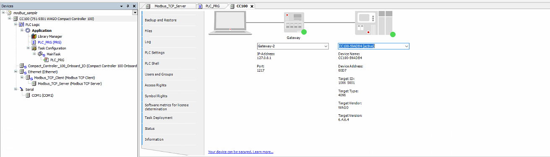550x157 pixels.
Task: Select Library Manager in device tree
Action: pos(50,36)
